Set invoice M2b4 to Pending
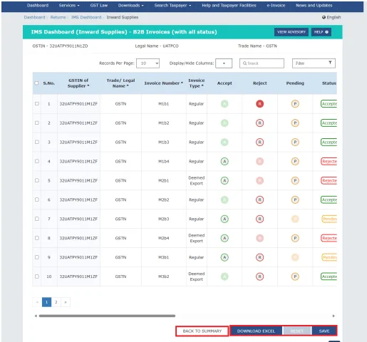The height and width of the screenshot is (342, 367). tap(295, 238)
